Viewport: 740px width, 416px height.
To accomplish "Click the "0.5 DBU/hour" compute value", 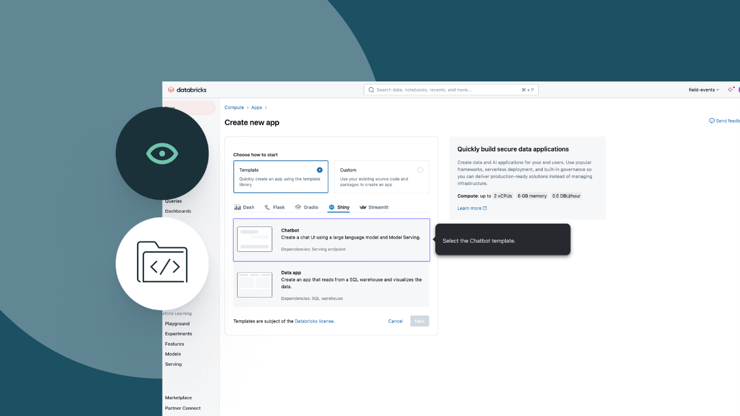I will coord(566,196).
